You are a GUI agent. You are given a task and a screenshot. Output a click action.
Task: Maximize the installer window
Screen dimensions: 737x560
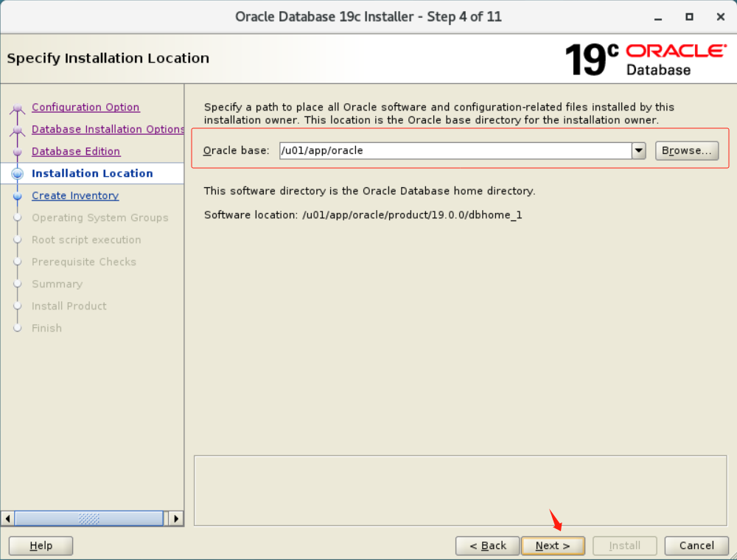tap(689, 17)
